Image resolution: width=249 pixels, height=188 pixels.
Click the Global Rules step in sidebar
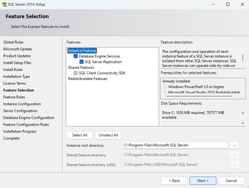click(13, 42)
